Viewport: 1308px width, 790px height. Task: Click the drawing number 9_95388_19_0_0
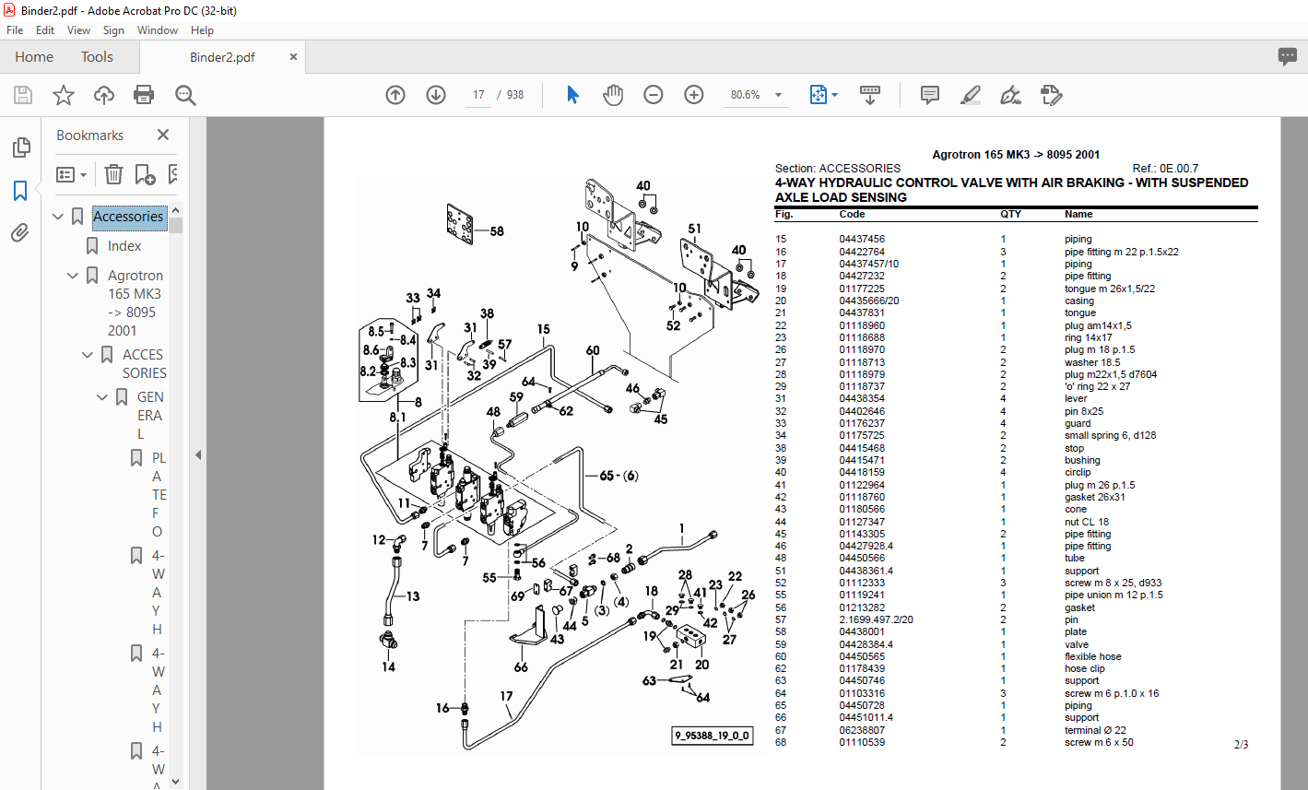(x=712, y=736)
